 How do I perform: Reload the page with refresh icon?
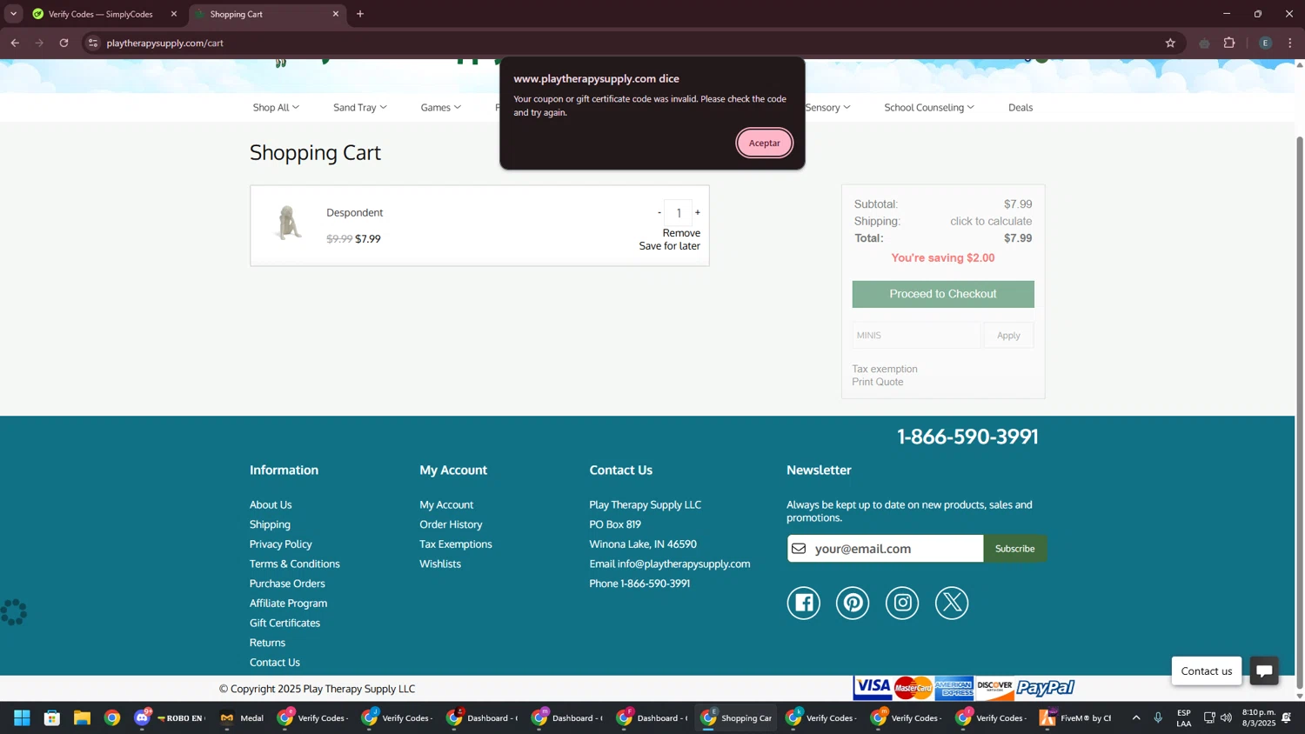coord(64,43)
